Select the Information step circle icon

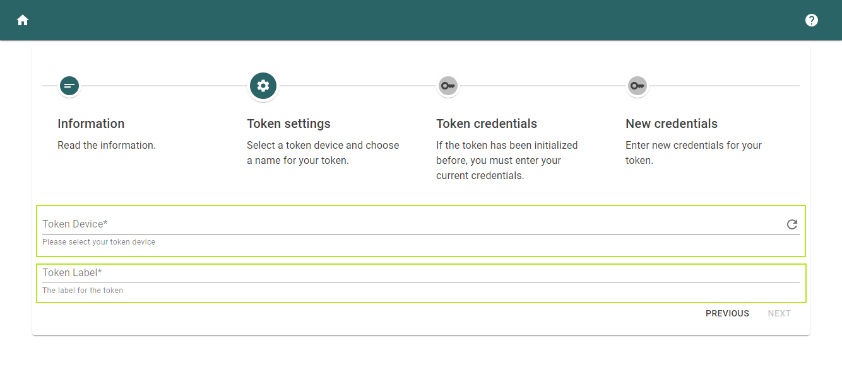tap(69, 85)
